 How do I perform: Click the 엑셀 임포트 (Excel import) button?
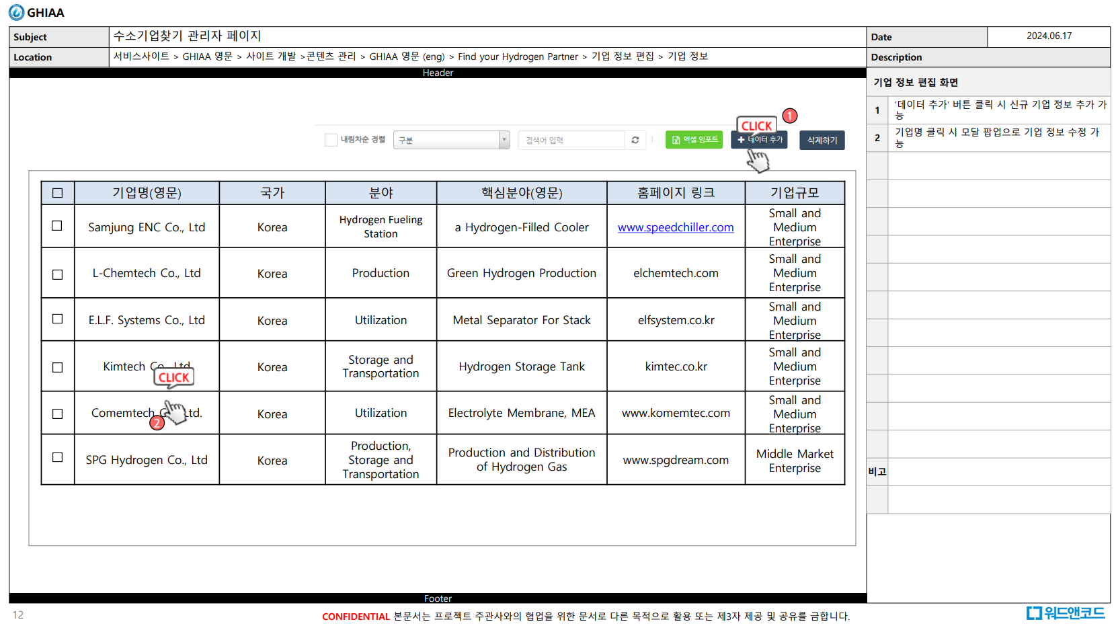tap(694, 140)
